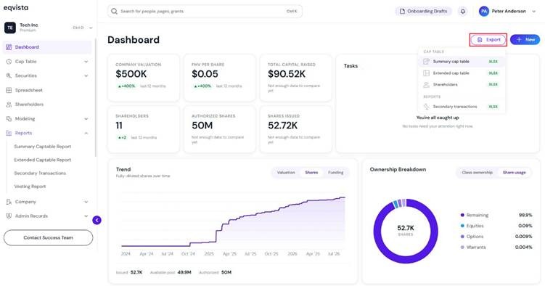Viewport: 545px width, 286px height.
Task: Open Vesting Report
Action: point(30,187)
